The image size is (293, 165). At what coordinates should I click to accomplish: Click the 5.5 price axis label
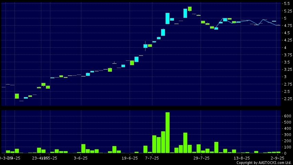[286, 3]
